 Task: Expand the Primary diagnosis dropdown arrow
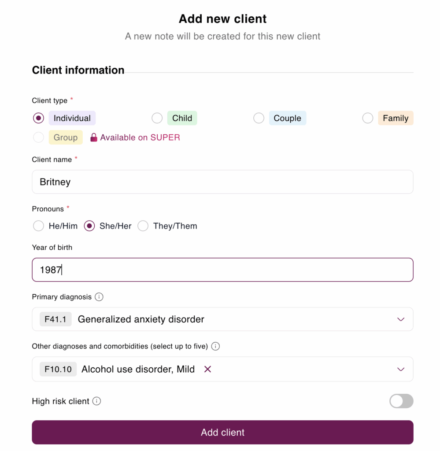[401, 319]
